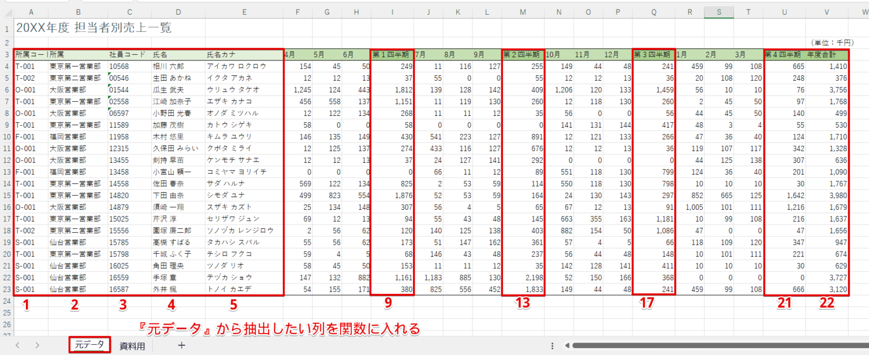Screen dimensions: 869x355
Task: Select column M header
Action: tap(523, 12)
